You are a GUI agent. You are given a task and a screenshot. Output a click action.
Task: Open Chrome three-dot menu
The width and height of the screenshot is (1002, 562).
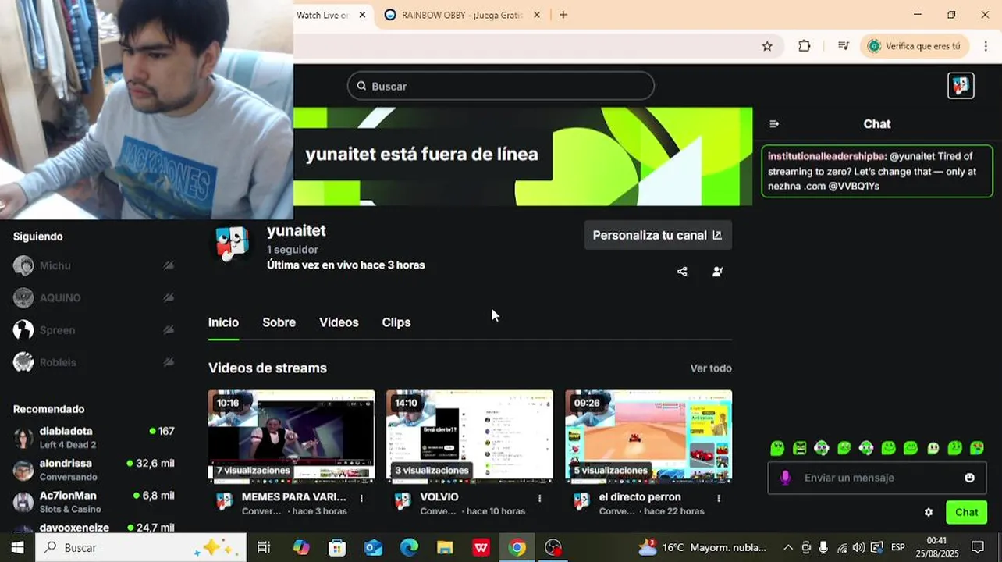click(x=986, y=46)
